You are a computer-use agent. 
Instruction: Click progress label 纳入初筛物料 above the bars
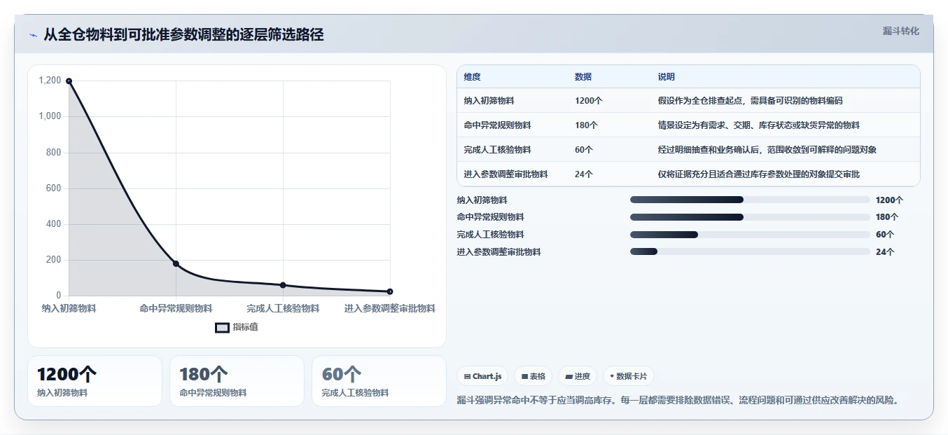pyautogui.click(x=482, y=200)
